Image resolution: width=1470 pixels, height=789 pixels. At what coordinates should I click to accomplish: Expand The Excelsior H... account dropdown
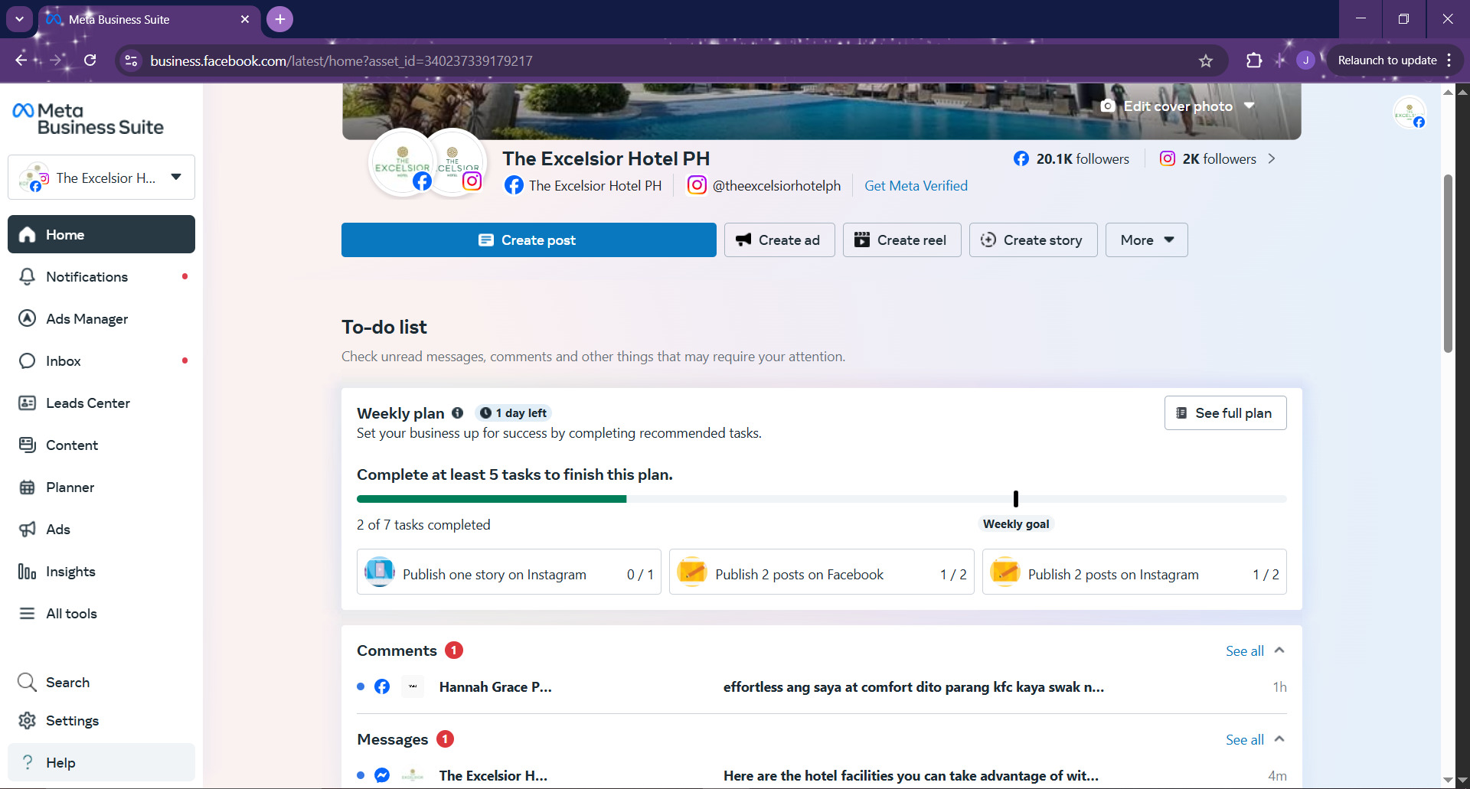(101, 178)
